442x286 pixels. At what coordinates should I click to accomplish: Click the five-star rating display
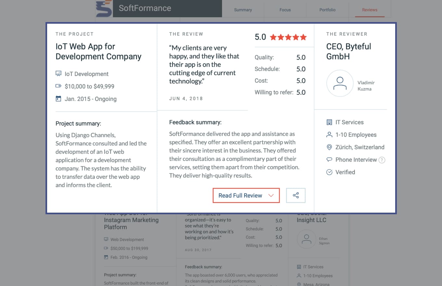(288, 37)
